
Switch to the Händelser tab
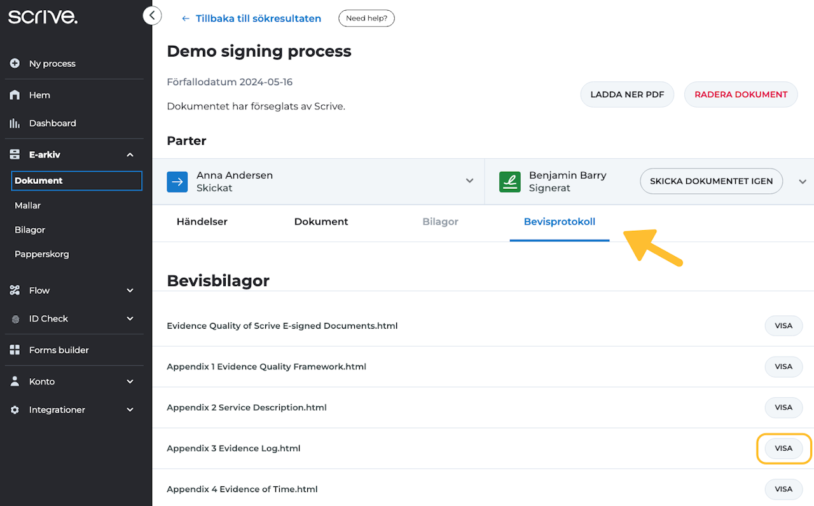(202, 222)
